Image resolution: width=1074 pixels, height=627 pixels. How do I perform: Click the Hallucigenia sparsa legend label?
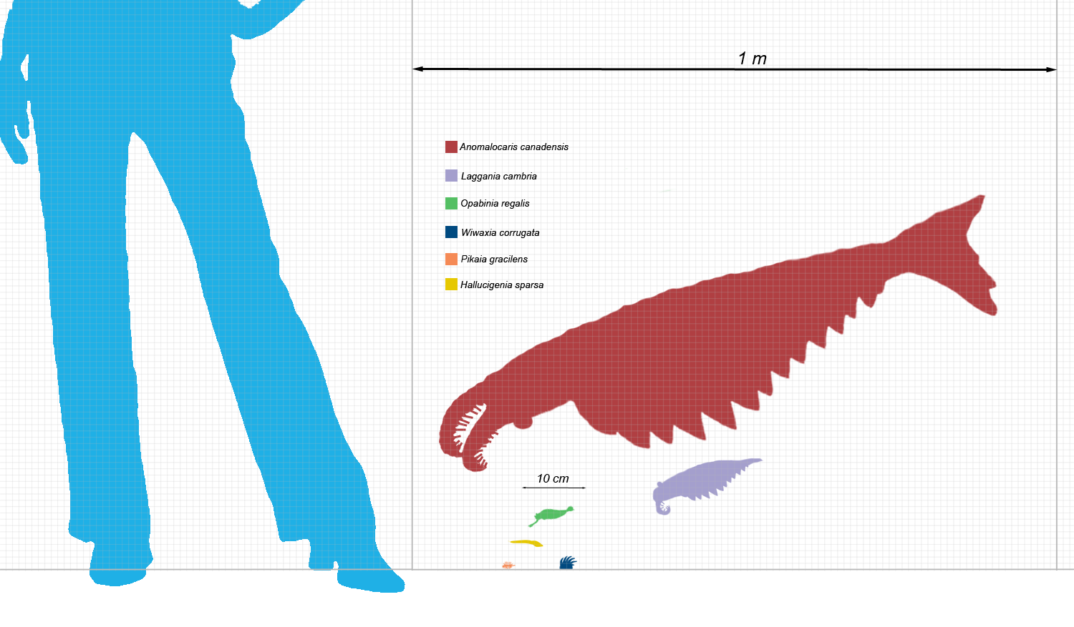tap(502, 285)
